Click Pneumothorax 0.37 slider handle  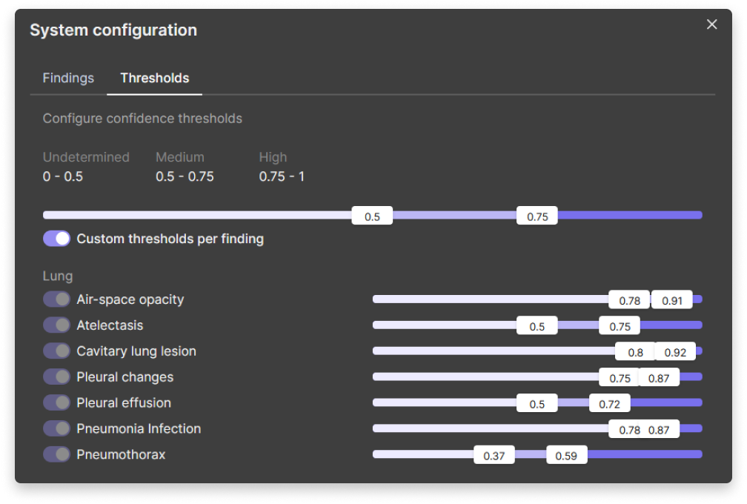tap(494, 455)
